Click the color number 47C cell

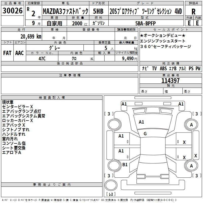(42, 58)
